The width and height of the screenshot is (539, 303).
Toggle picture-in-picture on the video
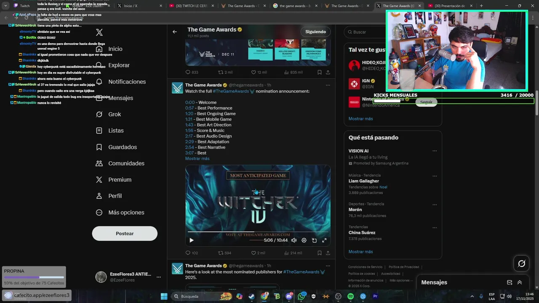314,240
